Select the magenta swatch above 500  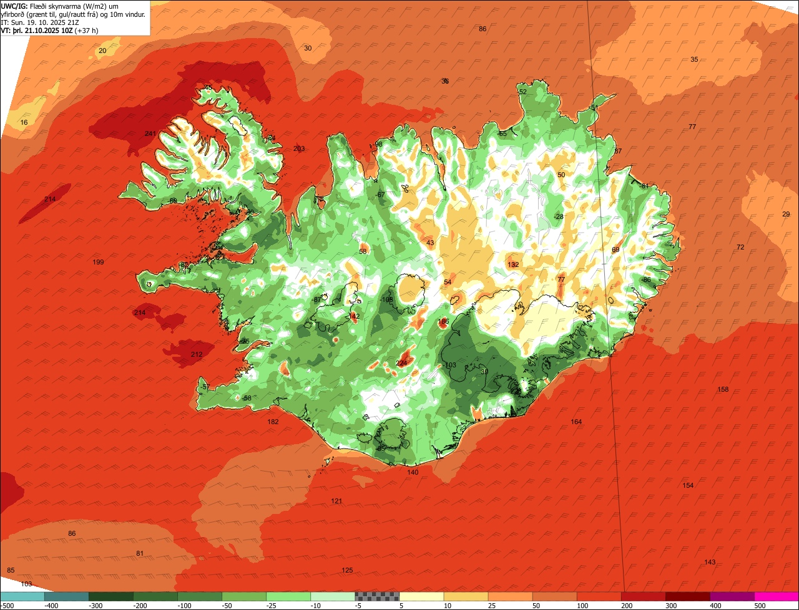tap(777, 596)
